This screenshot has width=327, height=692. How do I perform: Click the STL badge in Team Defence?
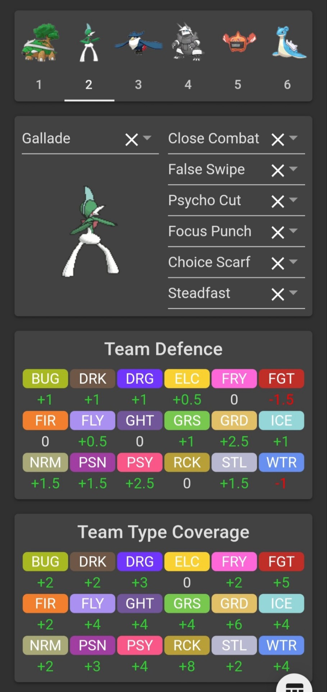[x=234, y=462]
